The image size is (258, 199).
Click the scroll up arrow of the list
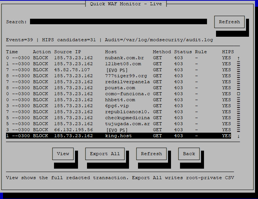point(238,58)
